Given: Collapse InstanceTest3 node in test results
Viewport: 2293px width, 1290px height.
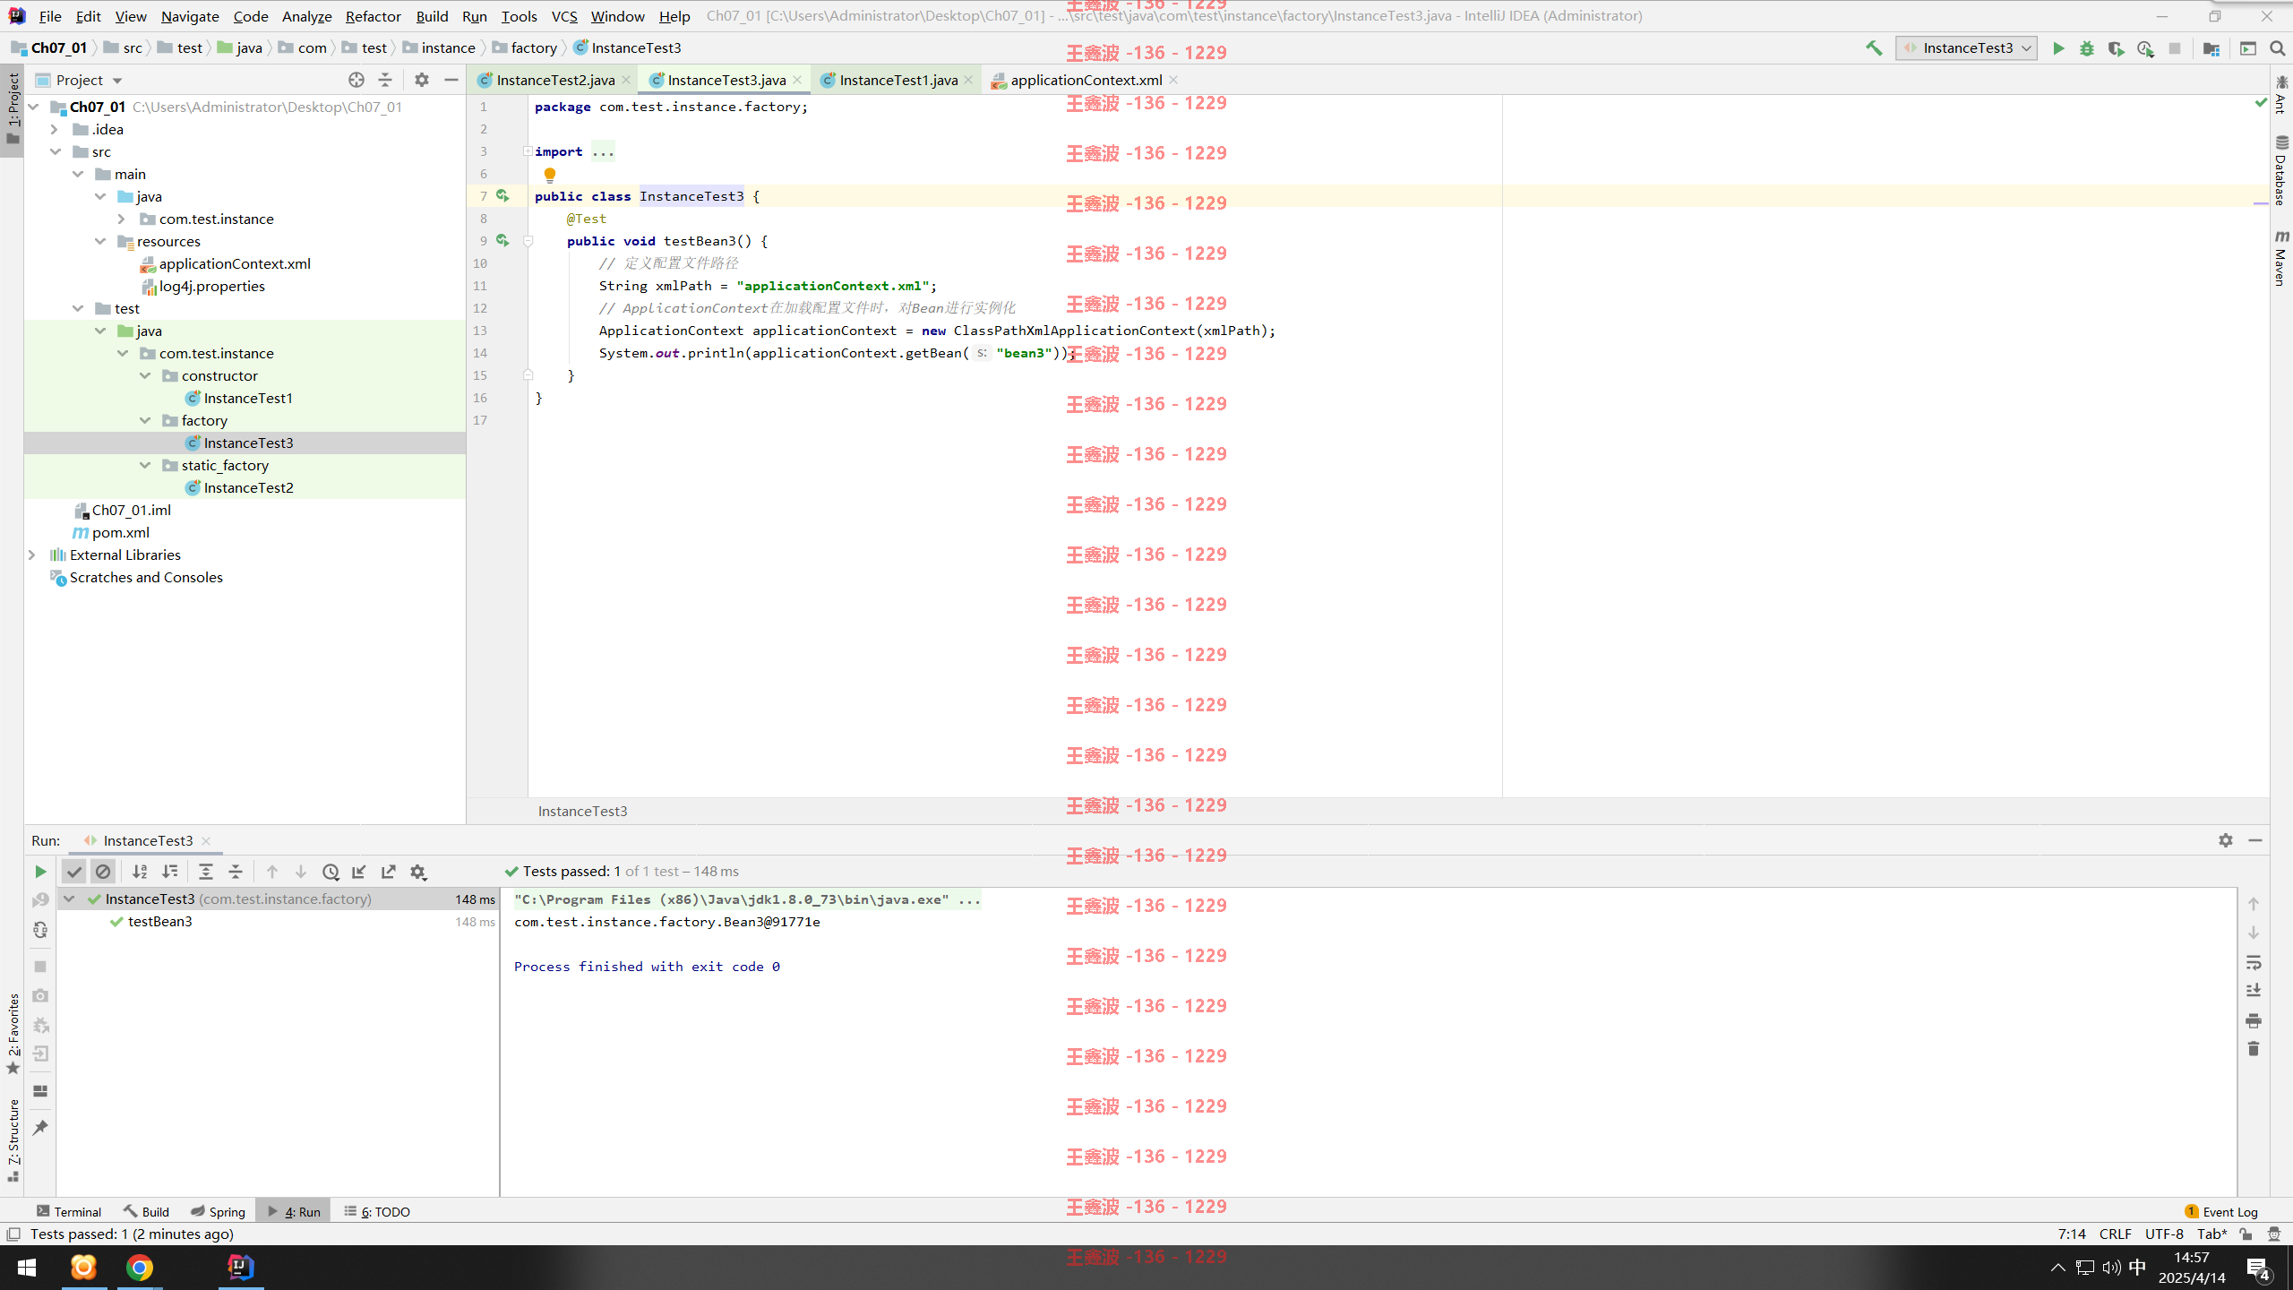Looking at the screenshot, I should click(69, 899).
